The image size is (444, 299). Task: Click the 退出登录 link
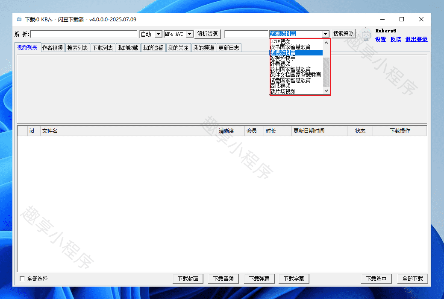tap(416, 39)
